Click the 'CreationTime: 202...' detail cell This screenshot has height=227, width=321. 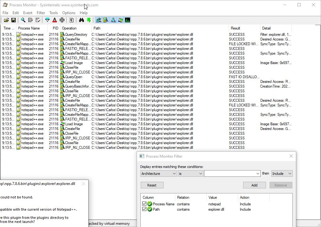click(275, 86)
